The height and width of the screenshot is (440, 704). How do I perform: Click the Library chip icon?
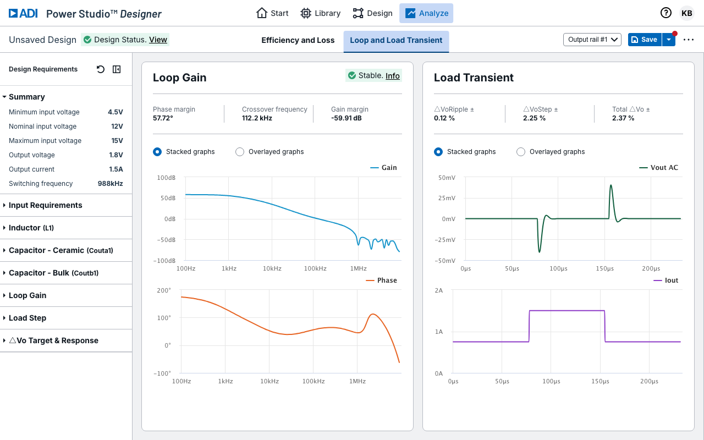[x=306, y=13]
